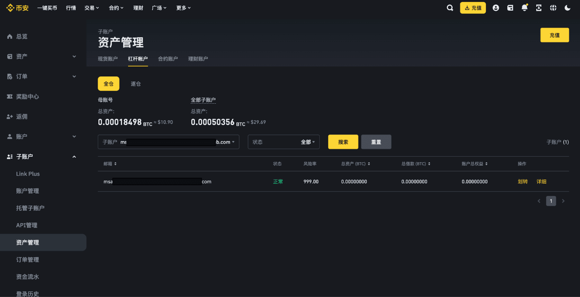Viewport: 580px width, 297px height.
Task: Select the 全仓 margin mode
Action: (108, 84)
